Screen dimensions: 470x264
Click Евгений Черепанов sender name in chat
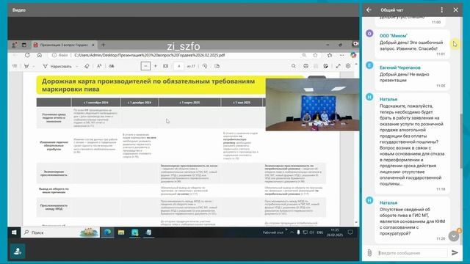(399, 67)
